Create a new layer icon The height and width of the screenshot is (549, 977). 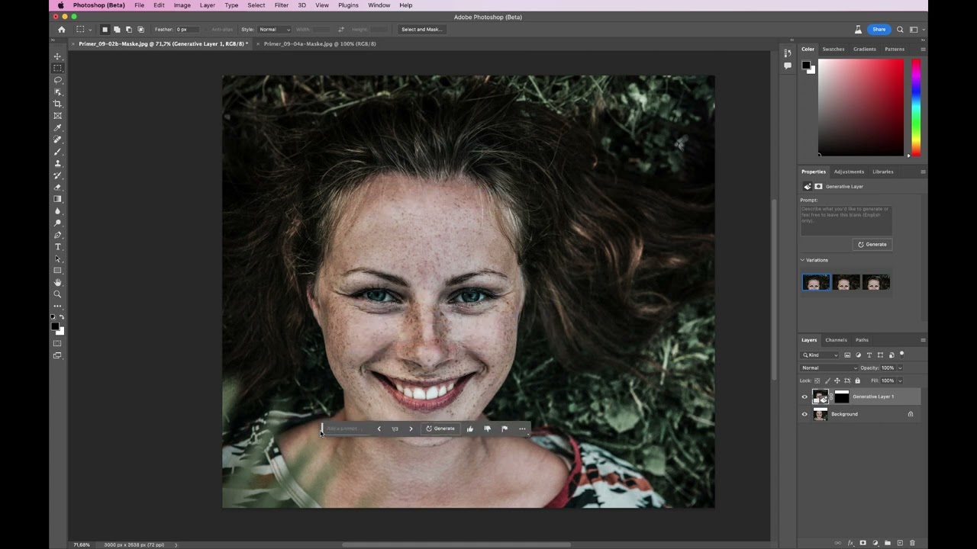tap(900, 543)
